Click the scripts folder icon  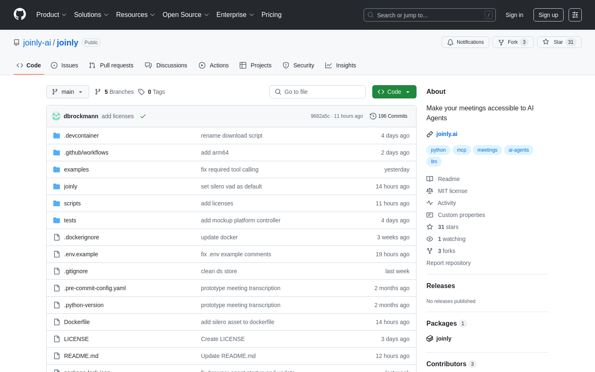click(x=57, y=203)
